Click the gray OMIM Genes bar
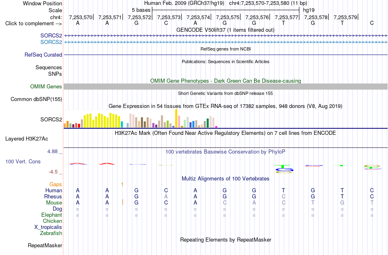The width and height of the screenshot is (388, 255). [x=226, y=86]
